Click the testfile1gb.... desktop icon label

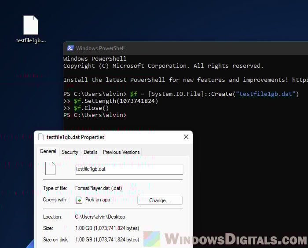(31, 40)
